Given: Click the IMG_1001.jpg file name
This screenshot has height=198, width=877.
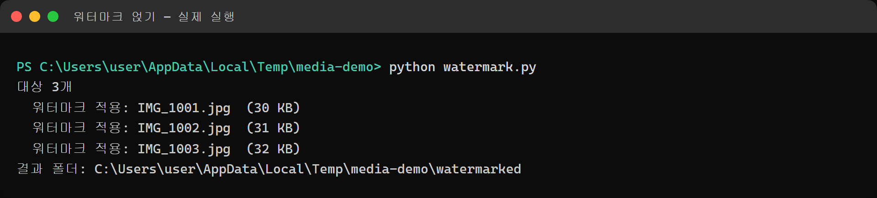Looking at the screenshot, I should click(x=184, y=108).
